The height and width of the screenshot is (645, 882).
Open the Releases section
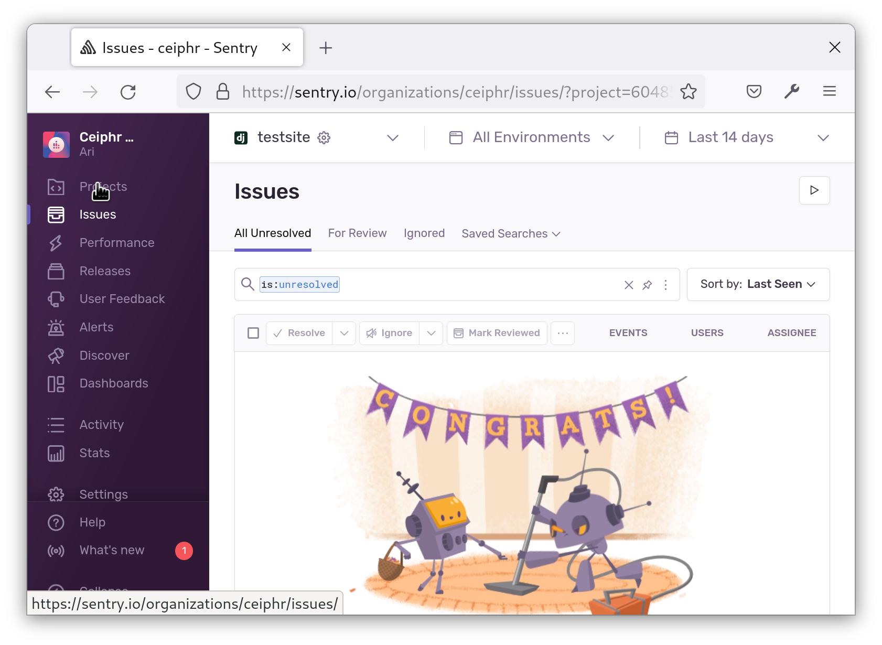tap(104, 271)
